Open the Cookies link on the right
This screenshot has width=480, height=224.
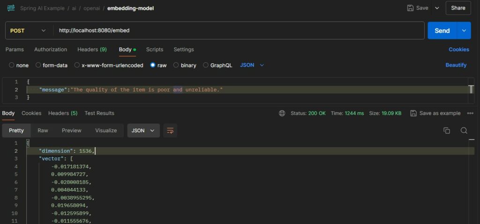click(459, 49)
